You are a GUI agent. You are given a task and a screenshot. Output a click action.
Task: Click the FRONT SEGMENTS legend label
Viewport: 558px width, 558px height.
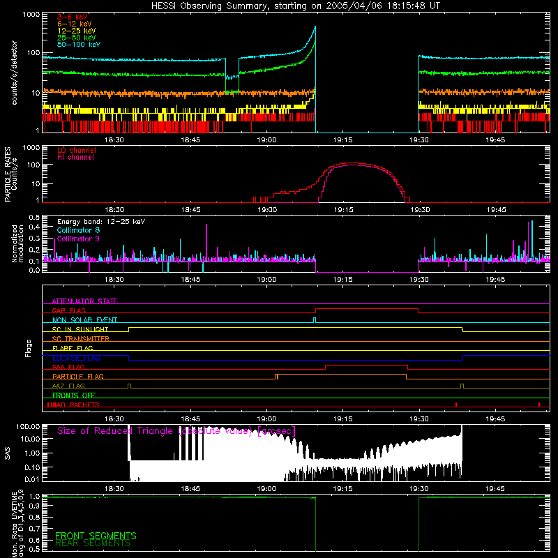(96, 536)
